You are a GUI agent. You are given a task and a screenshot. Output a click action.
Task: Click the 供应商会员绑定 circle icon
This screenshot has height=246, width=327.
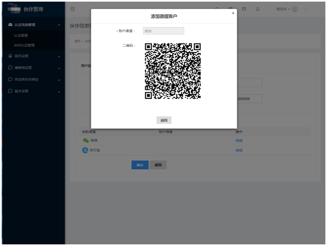click(x=10, y=79)
